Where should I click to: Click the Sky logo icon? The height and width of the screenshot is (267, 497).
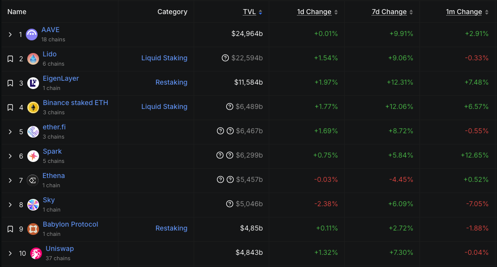pos(33,205)
